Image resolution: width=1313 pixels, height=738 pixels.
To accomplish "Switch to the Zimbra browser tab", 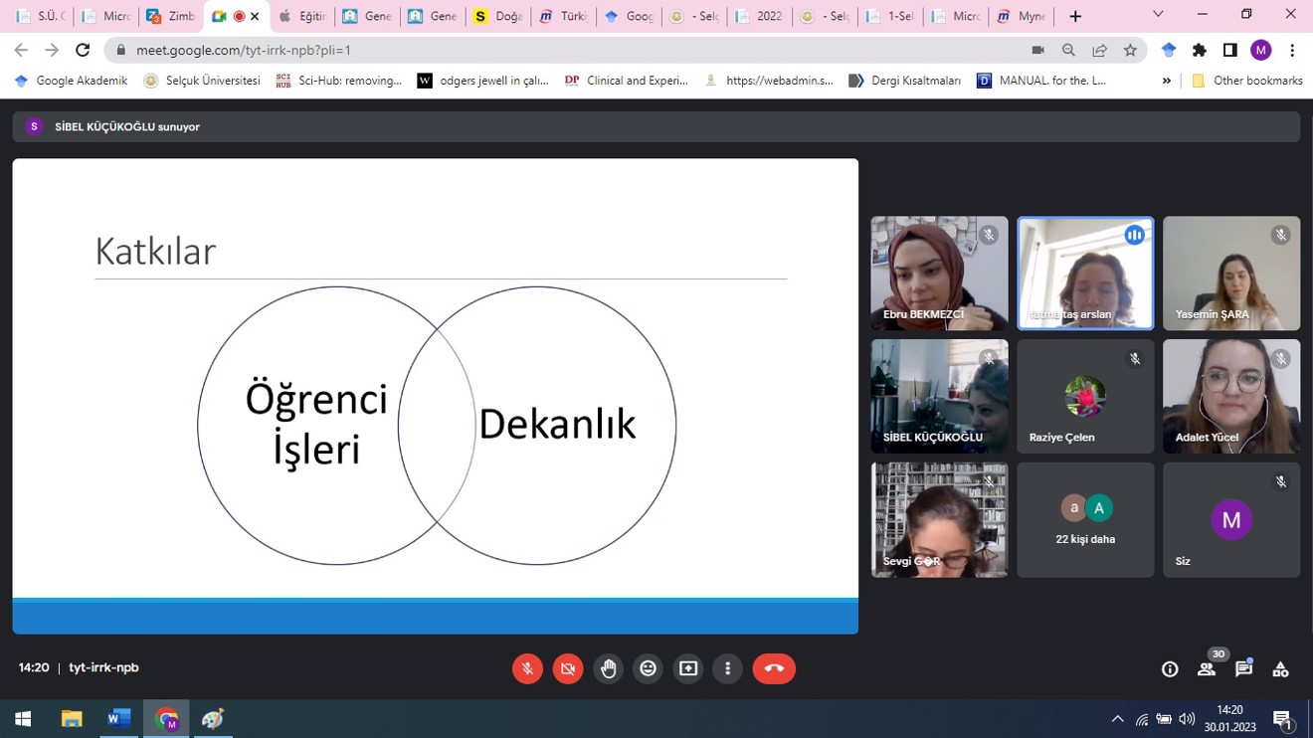I will pyautogui.click(x=170, y=16).
